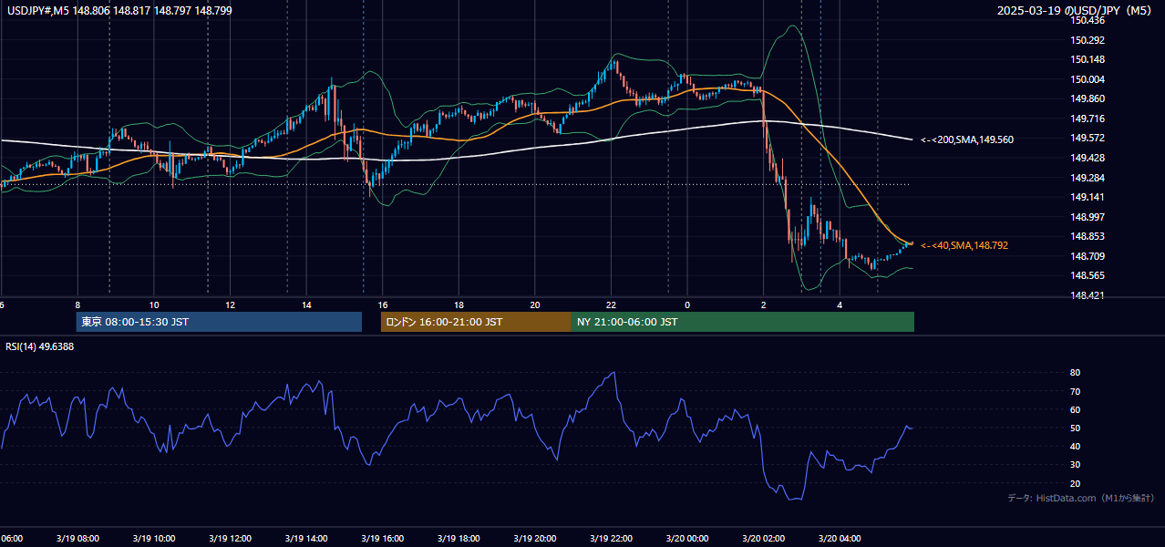Click the 3/19 16:00 date axis label

382,539
